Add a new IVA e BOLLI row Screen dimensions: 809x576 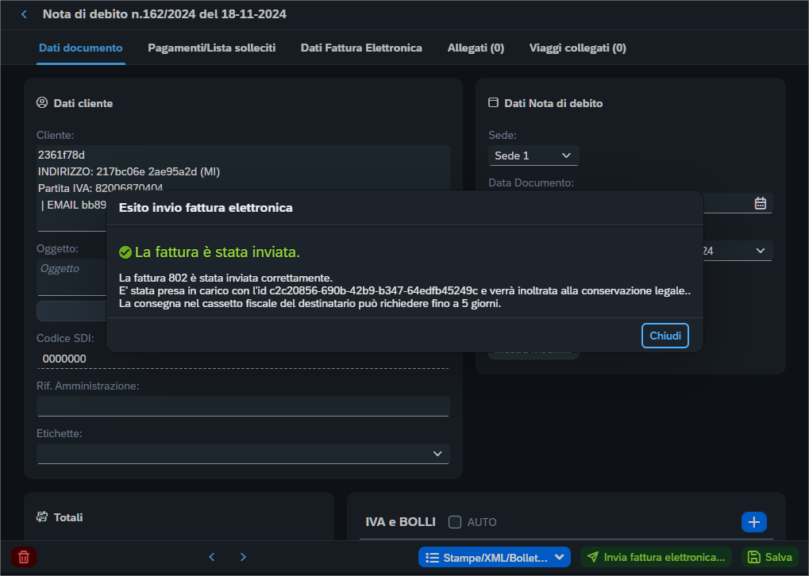click(x=753, y=522)
